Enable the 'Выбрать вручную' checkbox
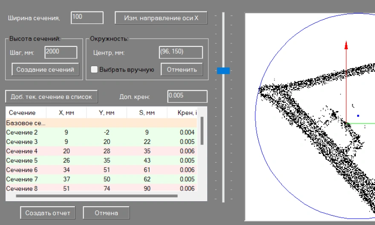 (94, 69)
